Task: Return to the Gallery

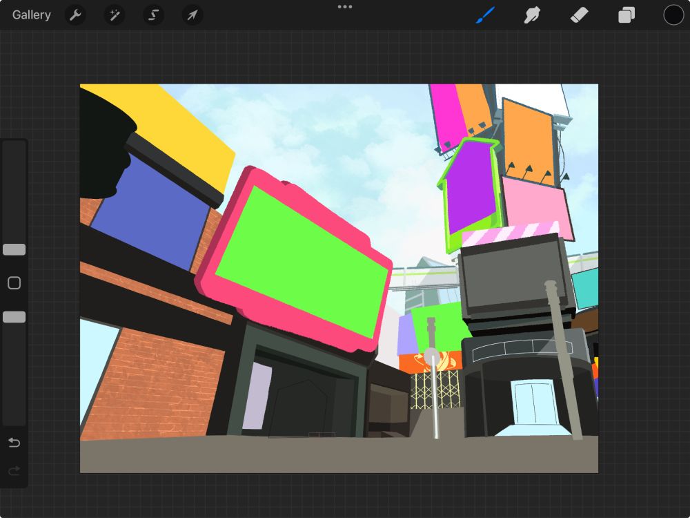Action: pyautogui.click(x=31, y=15)
